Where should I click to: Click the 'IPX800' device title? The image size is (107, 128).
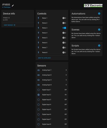click(6, 5)
